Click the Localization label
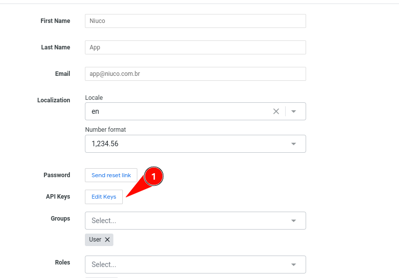 coord(54,100)
